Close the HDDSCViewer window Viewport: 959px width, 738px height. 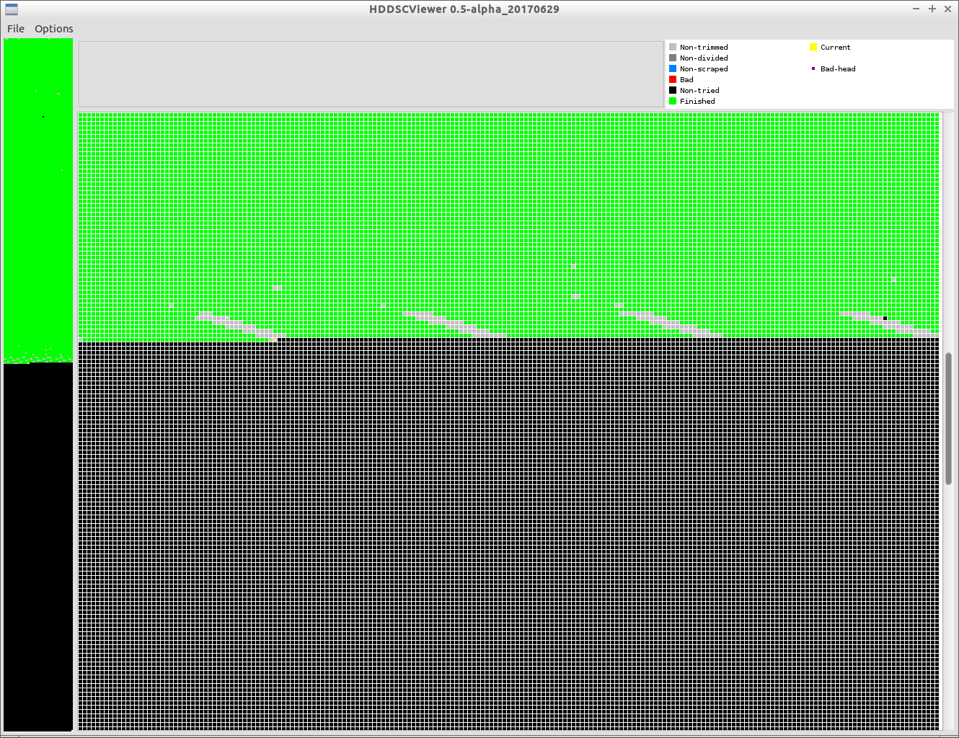coord(947,9)
